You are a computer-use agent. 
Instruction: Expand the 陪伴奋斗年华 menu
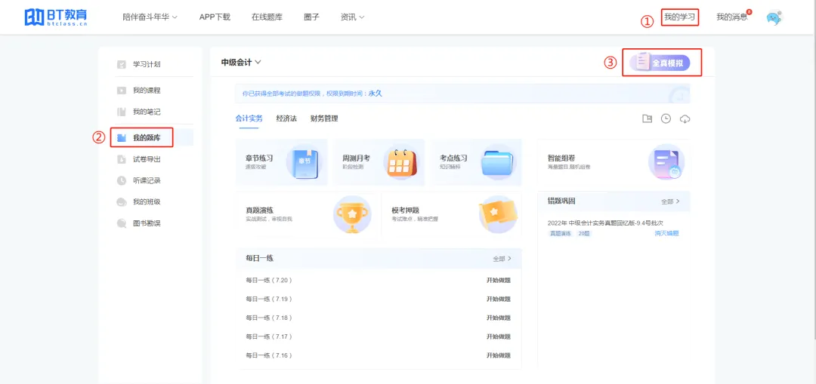point(150,17)
